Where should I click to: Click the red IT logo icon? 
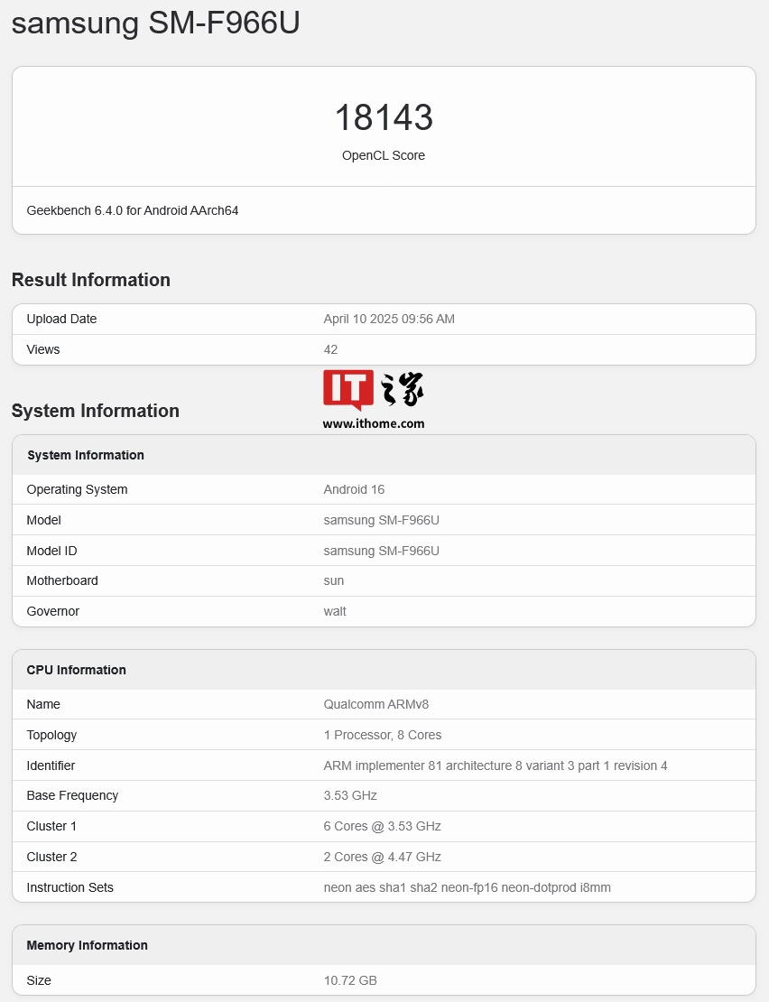pos(347,389)
